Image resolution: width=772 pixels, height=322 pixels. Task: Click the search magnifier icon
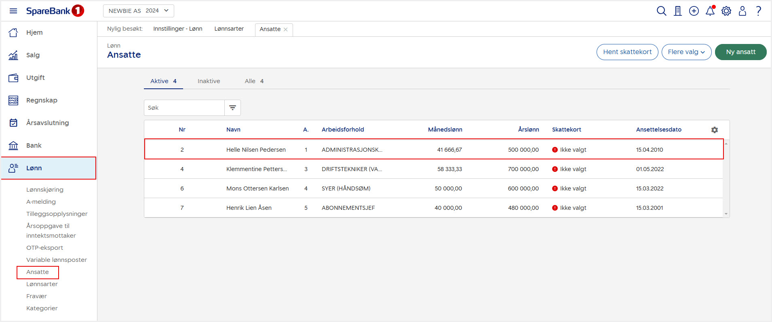click(661, 11)
